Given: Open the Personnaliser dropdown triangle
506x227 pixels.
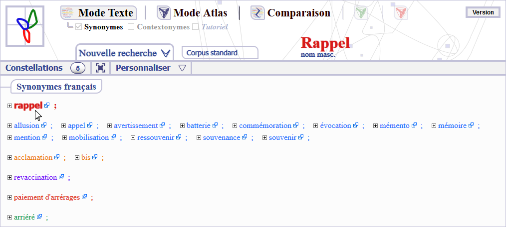Looking at the screenshot, I should 182,68.
